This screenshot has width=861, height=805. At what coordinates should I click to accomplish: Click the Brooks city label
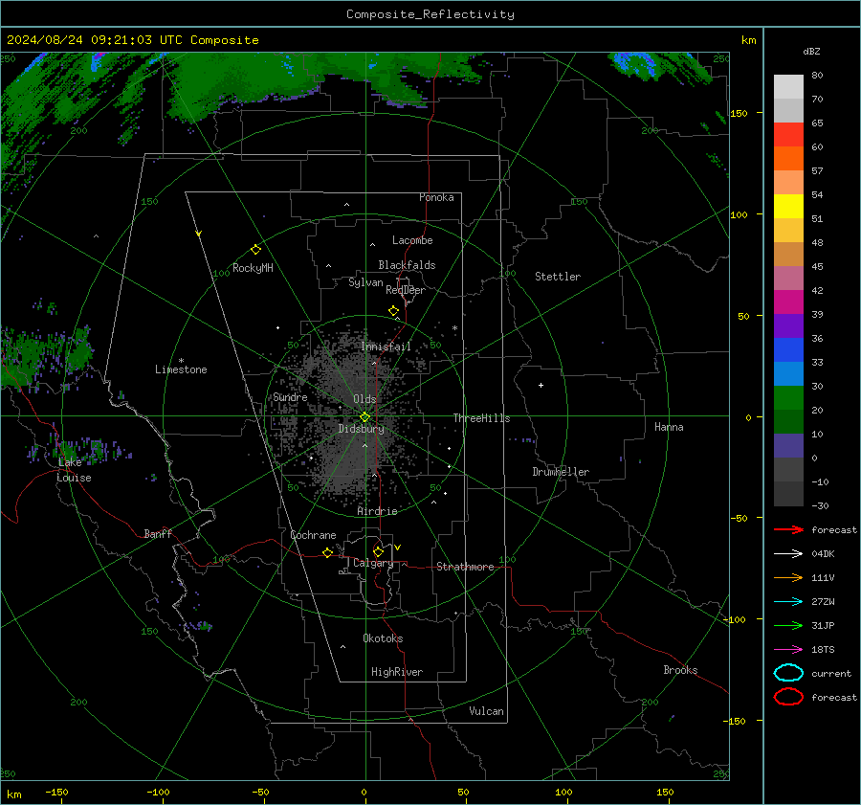coord(680,670)
